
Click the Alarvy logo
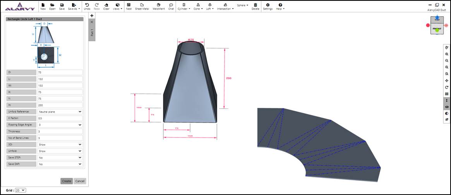(20, 6)
